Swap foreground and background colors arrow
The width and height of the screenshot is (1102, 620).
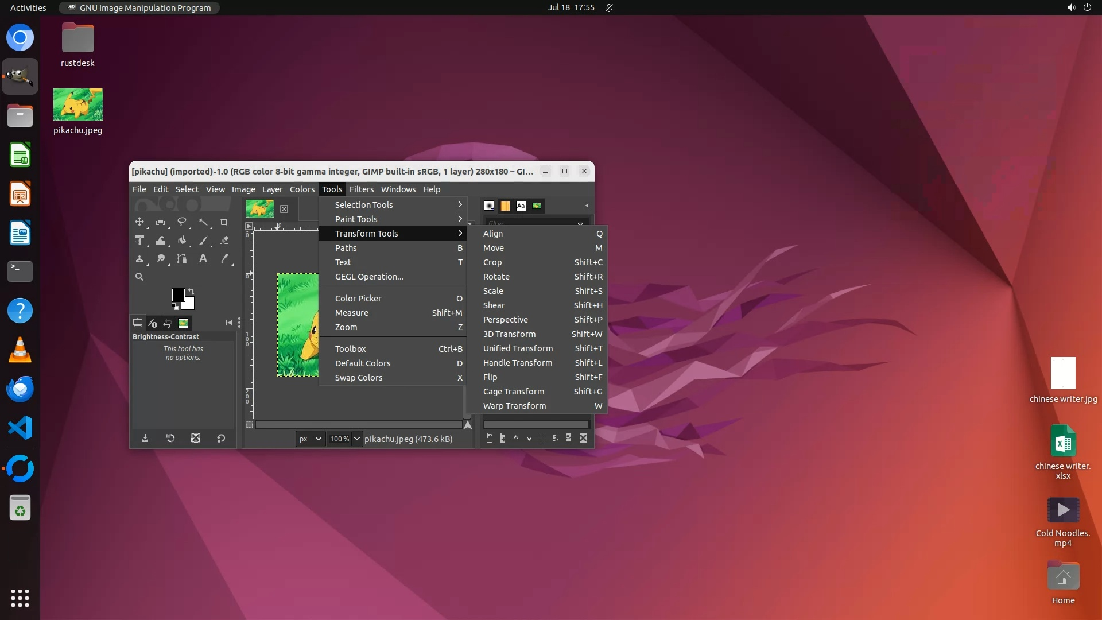pyautogui.click(x=192, y=291)
